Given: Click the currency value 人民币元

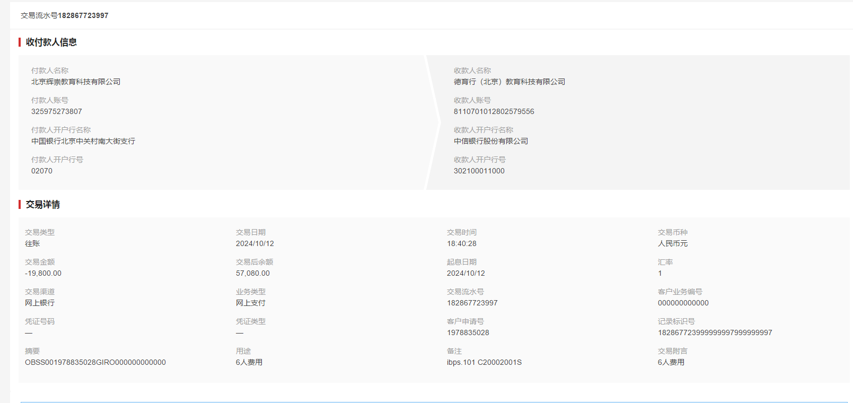Looking at the screenshot, I should [x=673, y=243].
